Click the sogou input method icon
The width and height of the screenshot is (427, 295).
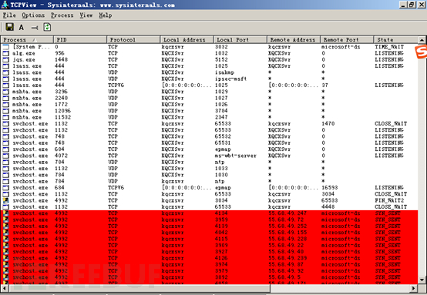[x=421, y=52]
